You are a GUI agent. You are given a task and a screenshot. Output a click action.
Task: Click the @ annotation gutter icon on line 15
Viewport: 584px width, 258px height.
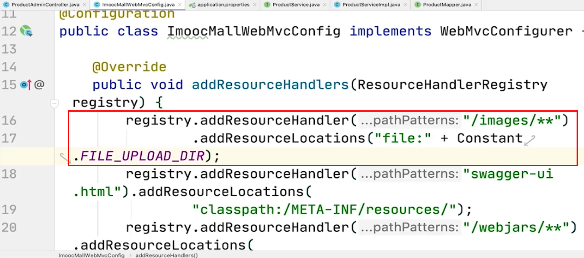tap(40, 85)
